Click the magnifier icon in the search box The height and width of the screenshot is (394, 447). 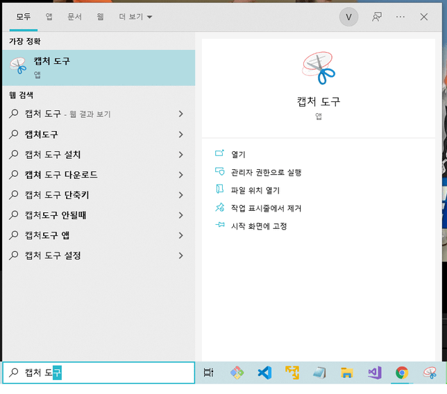[13, 372]
